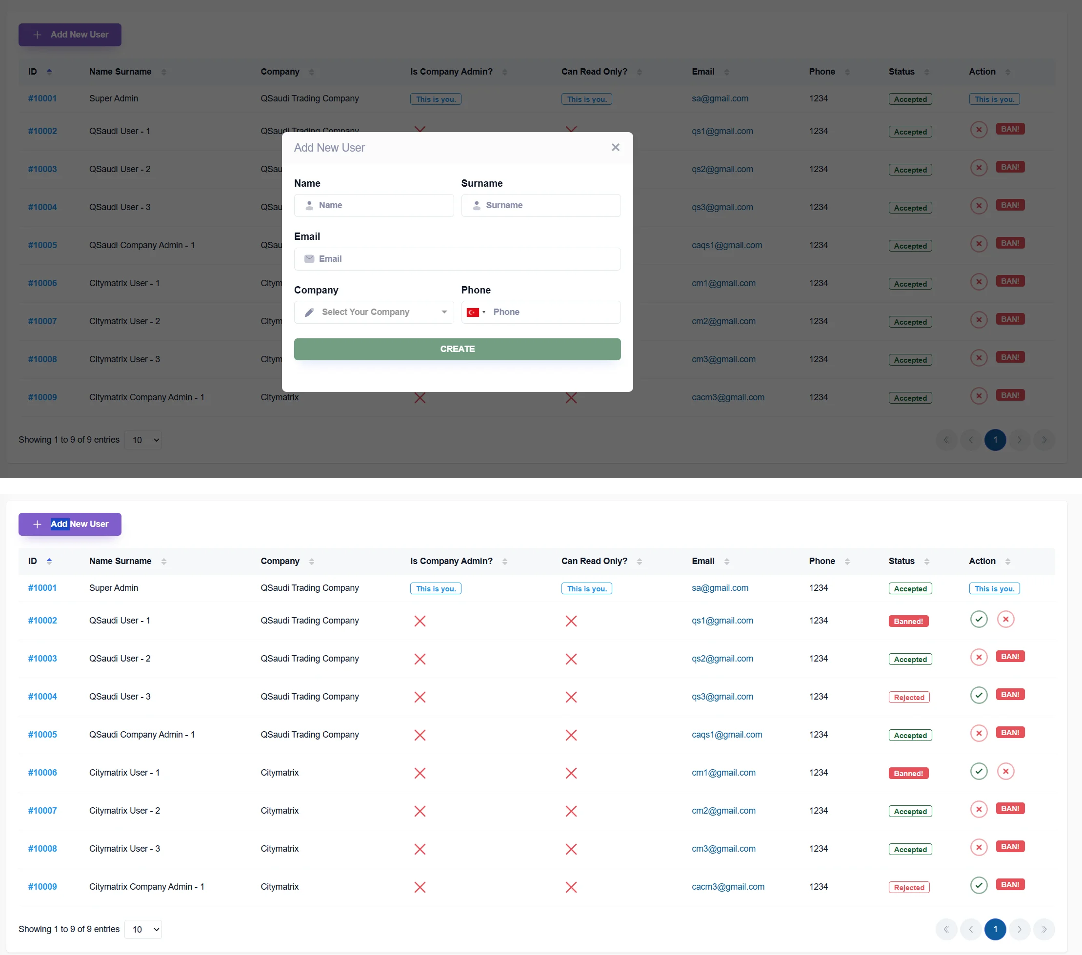
Task: Open the Select Your Company dropdown
Action: coord(374,312)
